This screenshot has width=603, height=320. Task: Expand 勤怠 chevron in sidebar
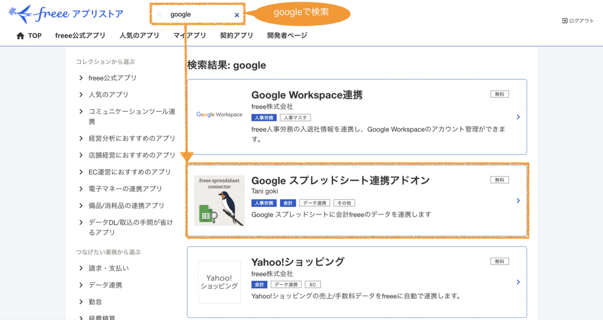tap(81, 301)
